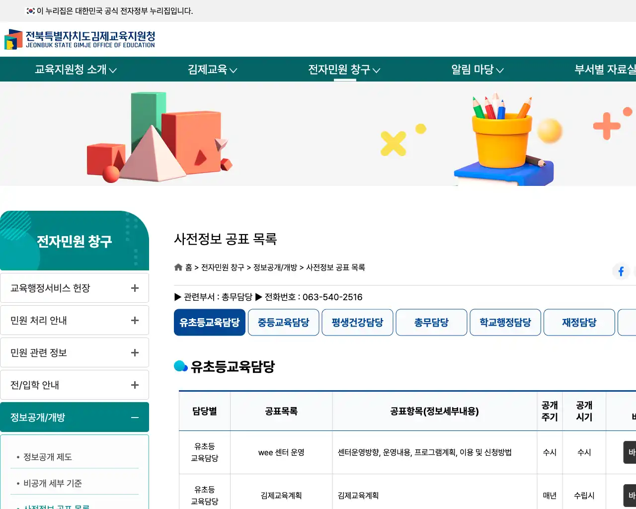Select 재정담당 tab

(579, 323)
